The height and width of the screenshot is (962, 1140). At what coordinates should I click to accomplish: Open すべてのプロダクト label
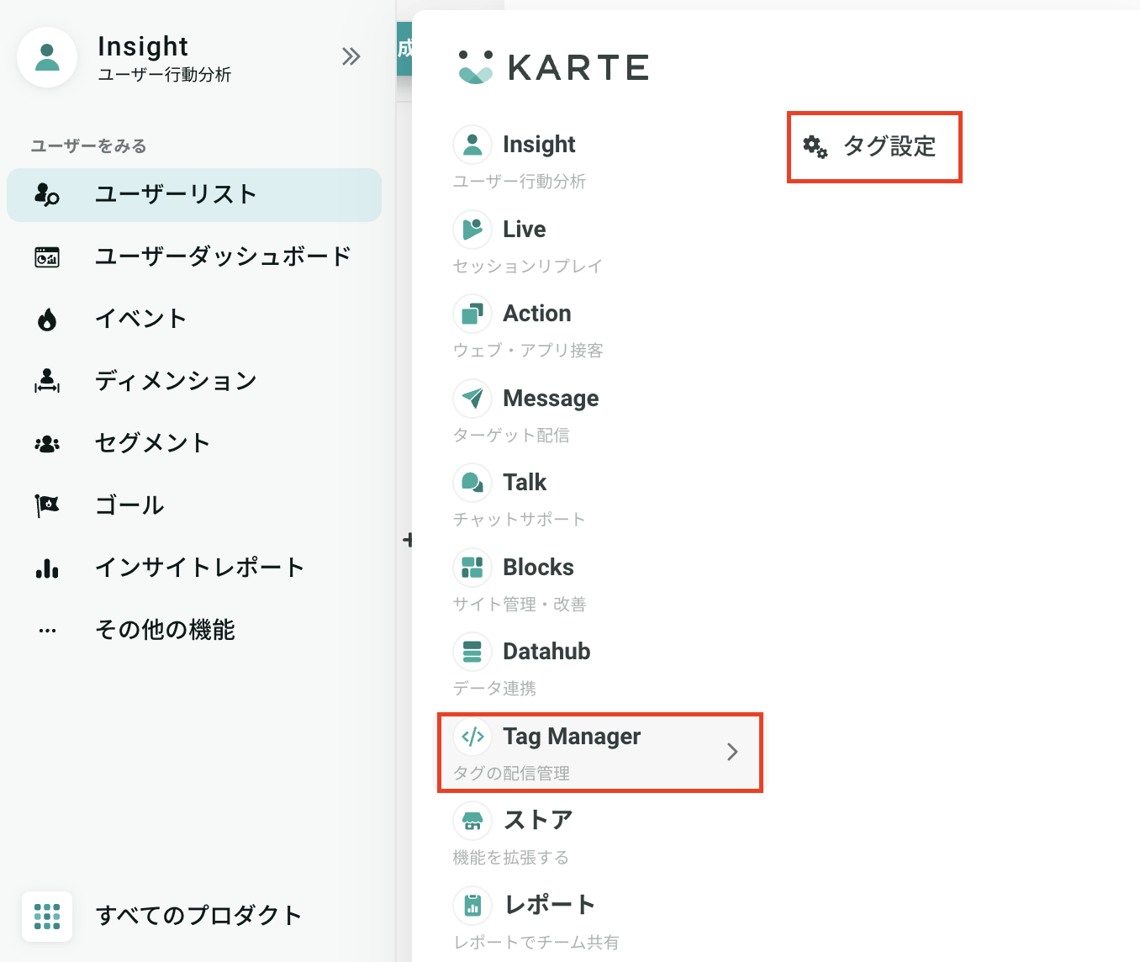[x=198, y=916]
